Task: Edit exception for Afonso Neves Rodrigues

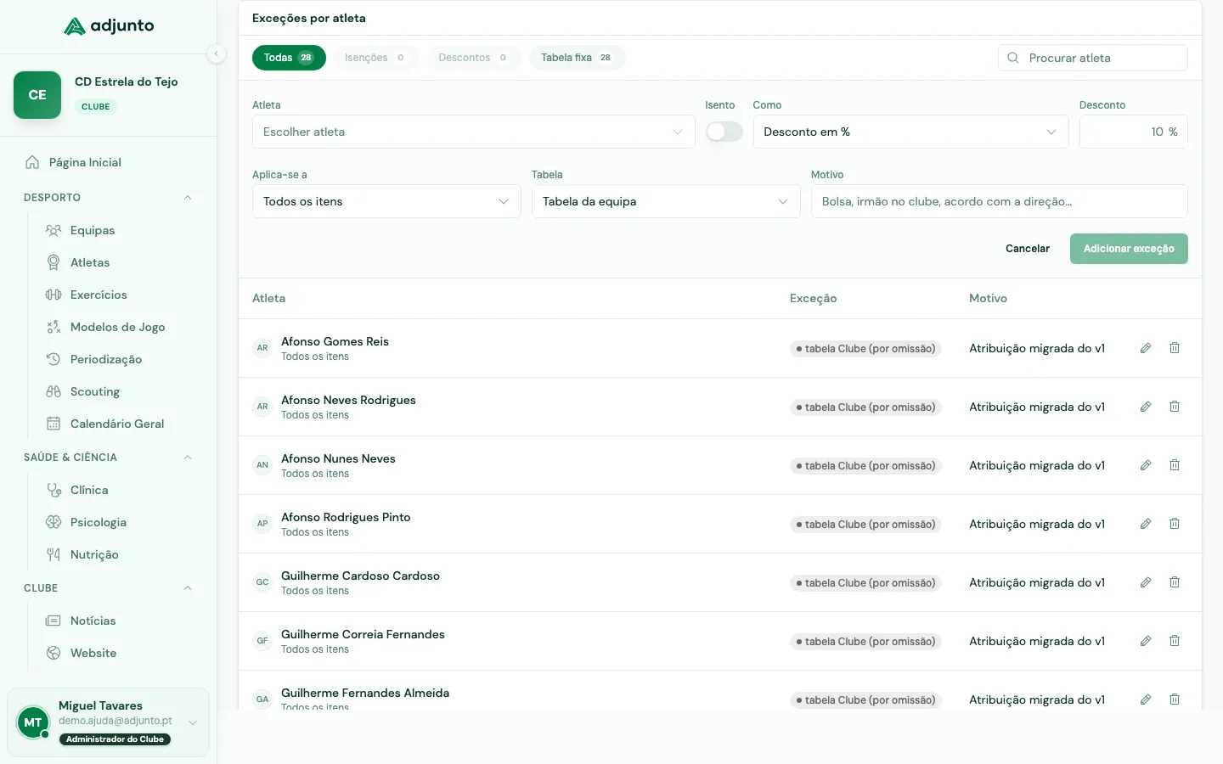Action: coord(1146,407)
